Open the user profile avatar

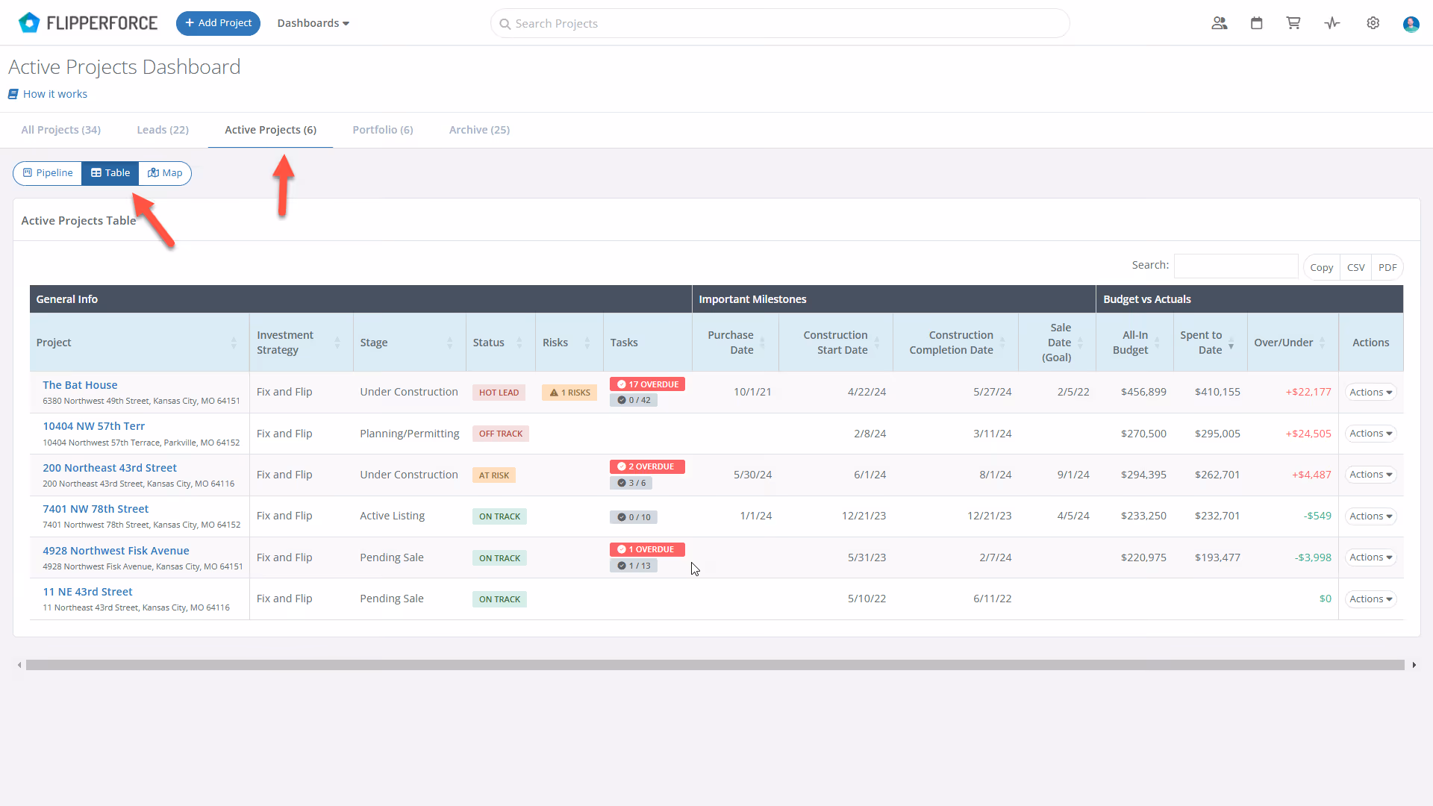tap(1411, 24)
